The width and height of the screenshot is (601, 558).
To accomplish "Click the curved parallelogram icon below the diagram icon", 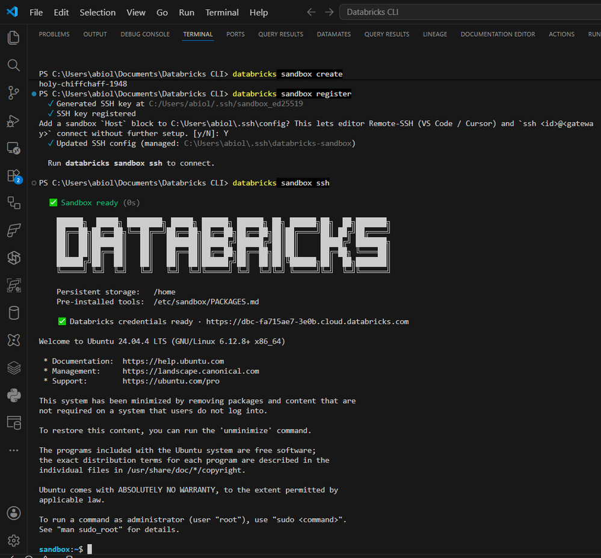I will 13,231.
